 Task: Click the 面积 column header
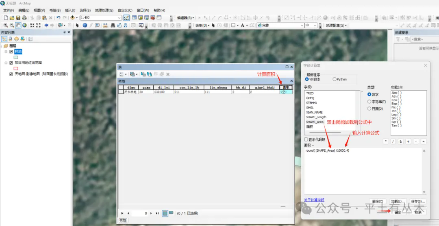286,87
